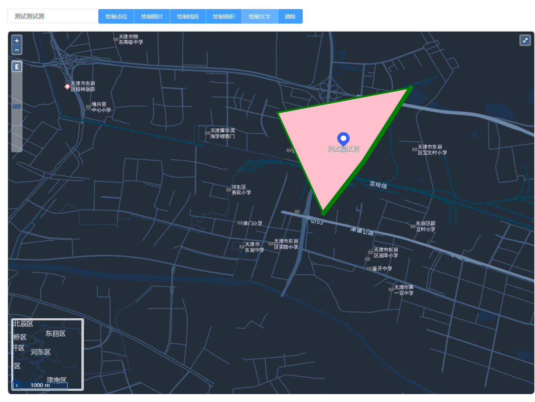Click the 津门小学 map label

pos(252,223)
